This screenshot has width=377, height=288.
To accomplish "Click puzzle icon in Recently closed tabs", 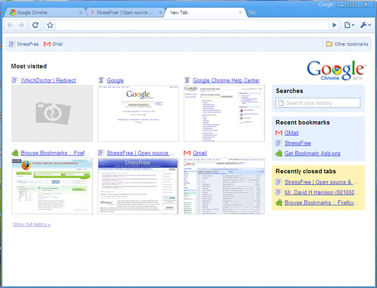I will tap(279, 202).
